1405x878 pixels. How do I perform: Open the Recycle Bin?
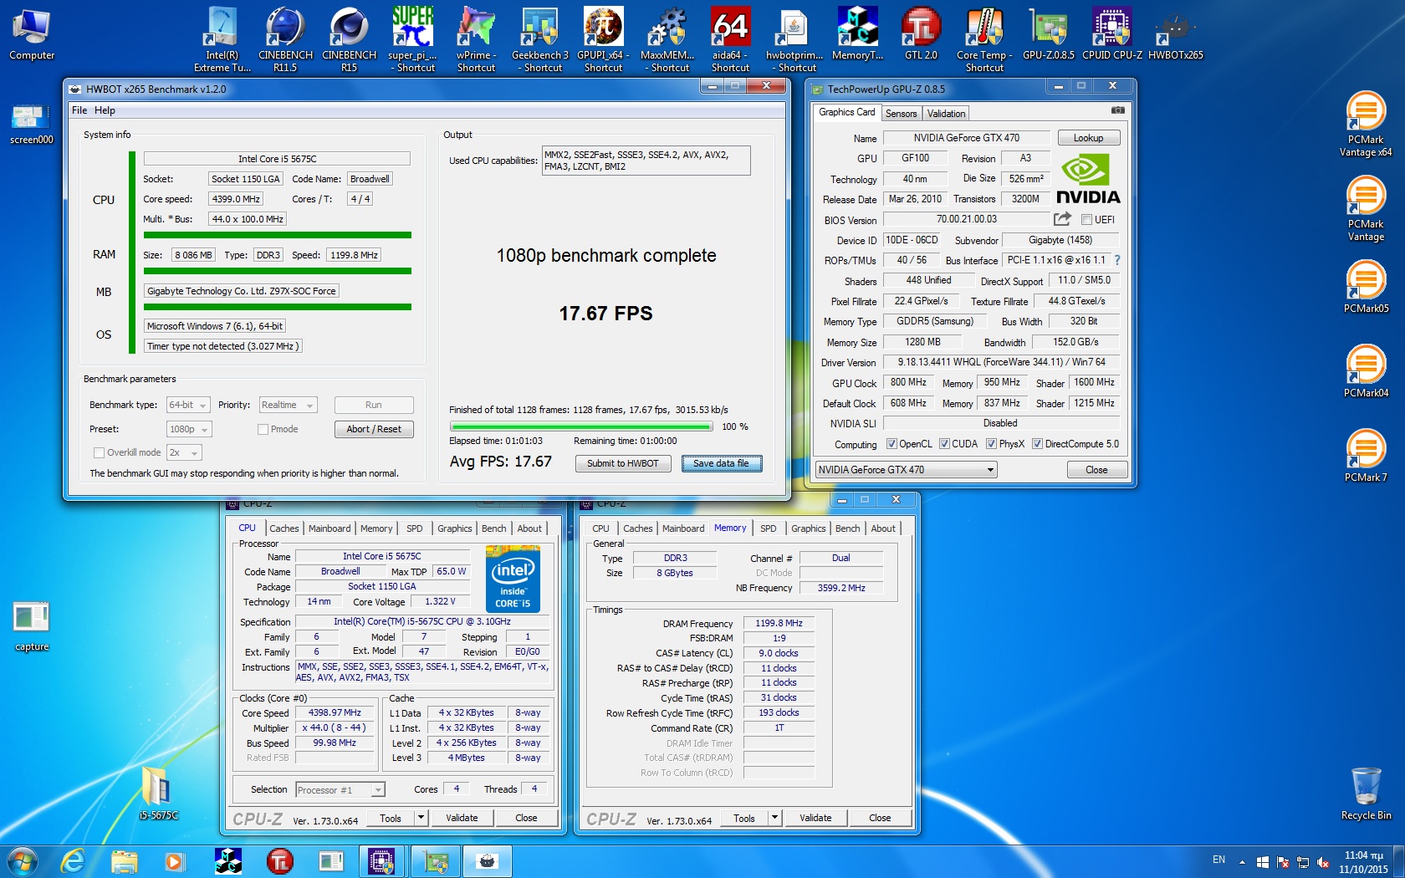[x=1366, y=794]
